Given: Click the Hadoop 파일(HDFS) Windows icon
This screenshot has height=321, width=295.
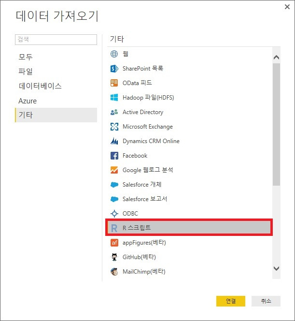Looking at the screenshot, I should pos(114,98).
